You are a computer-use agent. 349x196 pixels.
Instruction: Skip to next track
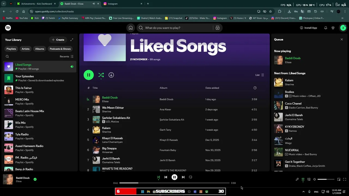click(x=183, y=177)
